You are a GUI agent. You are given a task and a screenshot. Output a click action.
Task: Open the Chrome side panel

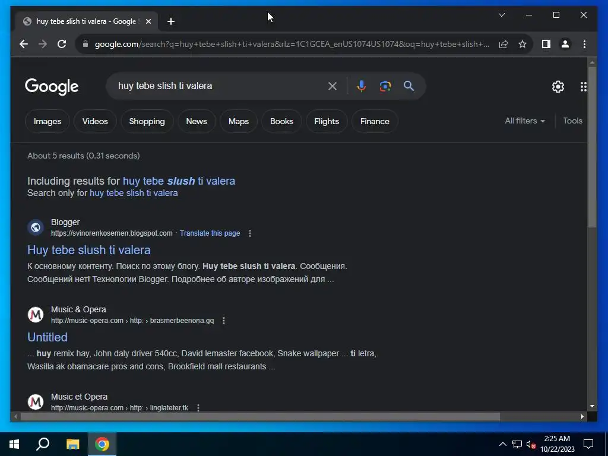pyautogui.click(x=546, y=44)
